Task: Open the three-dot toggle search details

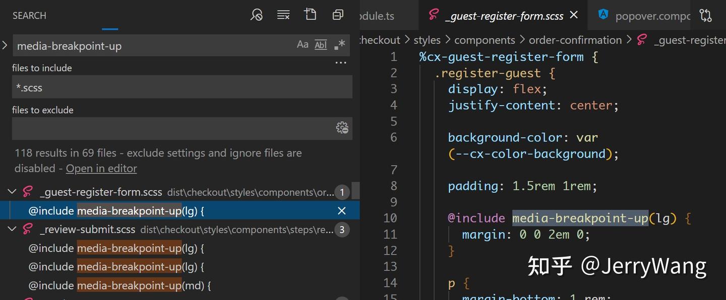Action: point(341,63)
